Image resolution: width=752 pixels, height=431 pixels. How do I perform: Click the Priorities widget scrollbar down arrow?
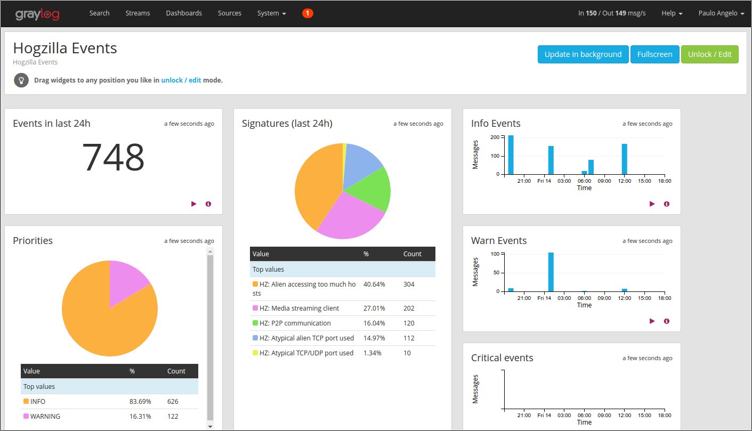point(210,426)
